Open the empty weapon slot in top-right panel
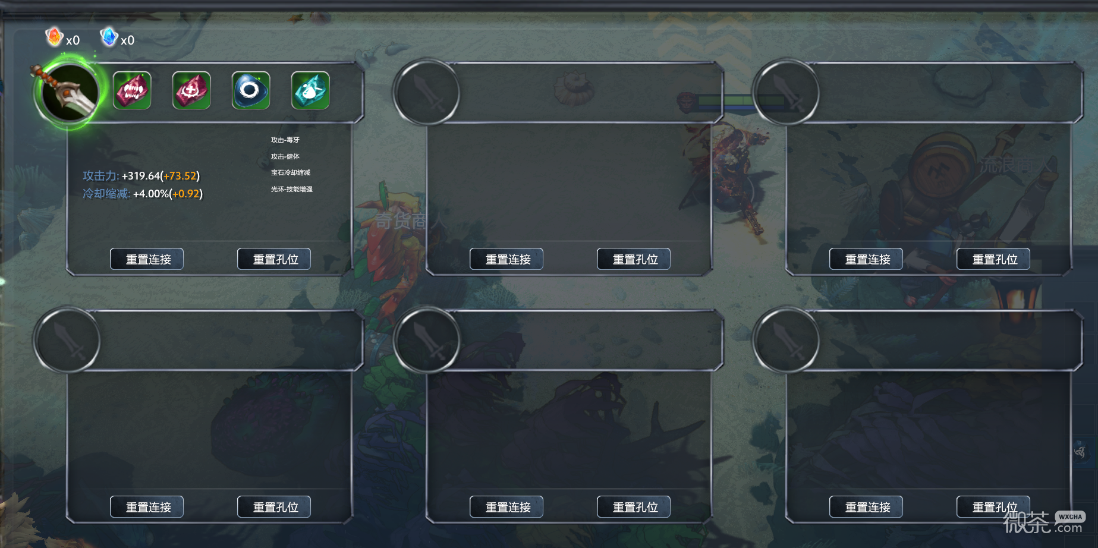This screenshot has width=1098, height=548. 786,92
